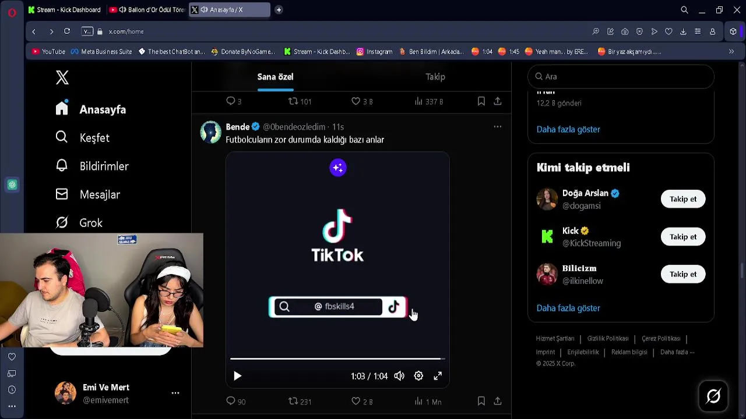Viewport: 746px width, 419px height.
Task: Open a new browser tab
Action: 279,10
